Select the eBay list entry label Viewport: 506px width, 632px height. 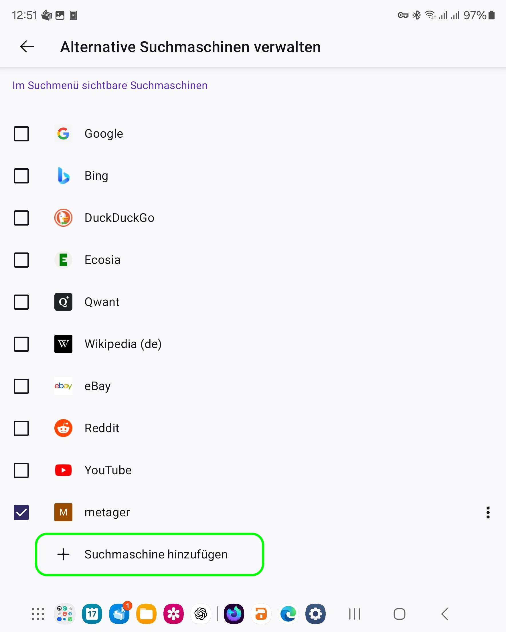[x=98, y=386]
